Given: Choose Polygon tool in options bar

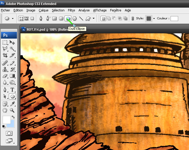Looking at the screenshot, I should coord(75,18).
